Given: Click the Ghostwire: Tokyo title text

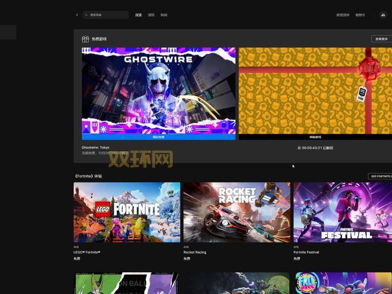Looking at the screenshot, I should point(95,148).
